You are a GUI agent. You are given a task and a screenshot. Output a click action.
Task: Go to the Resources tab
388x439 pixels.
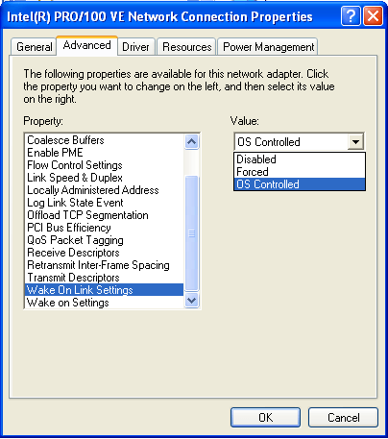coord(187,47)
